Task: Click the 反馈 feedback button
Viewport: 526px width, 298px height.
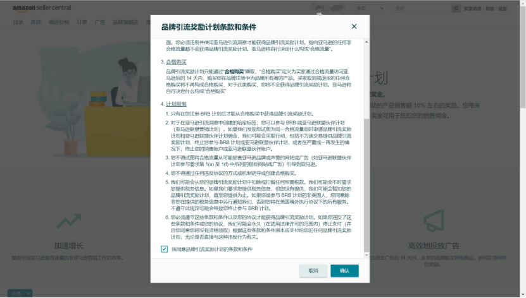Action: tap(16, 294)
